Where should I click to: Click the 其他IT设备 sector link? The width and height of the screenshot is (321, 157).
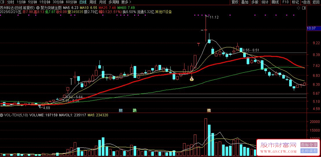coord(164,12)
